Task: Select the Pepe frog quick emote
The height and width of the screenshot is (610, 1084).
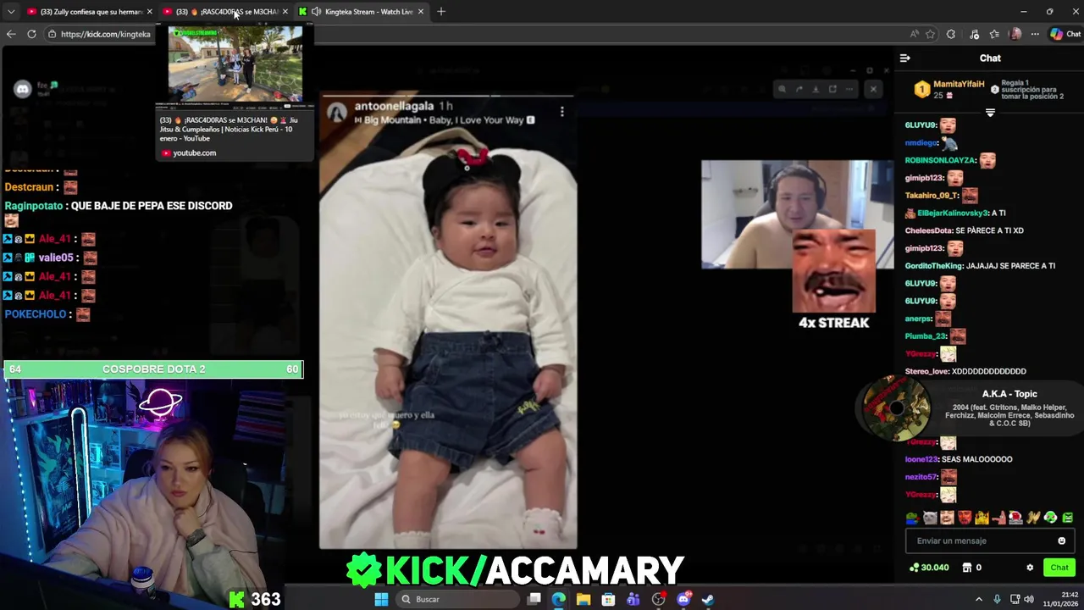Action: [x=912, y=518]
